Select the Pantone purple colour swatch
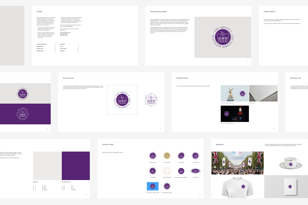The image size is (308, 205). [76, 166]
